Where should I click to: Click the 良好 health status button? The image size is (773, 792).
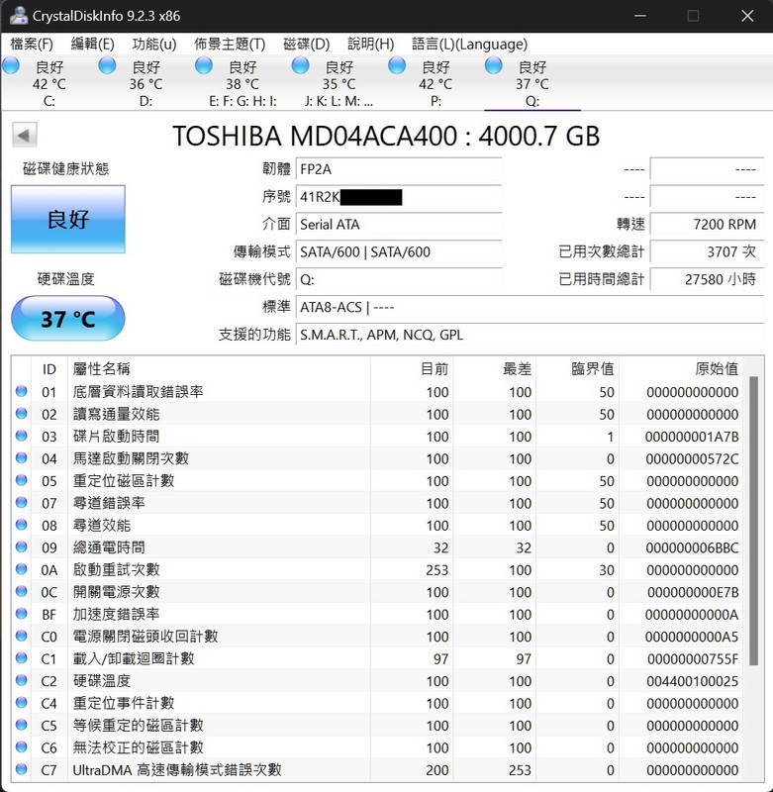68,219
